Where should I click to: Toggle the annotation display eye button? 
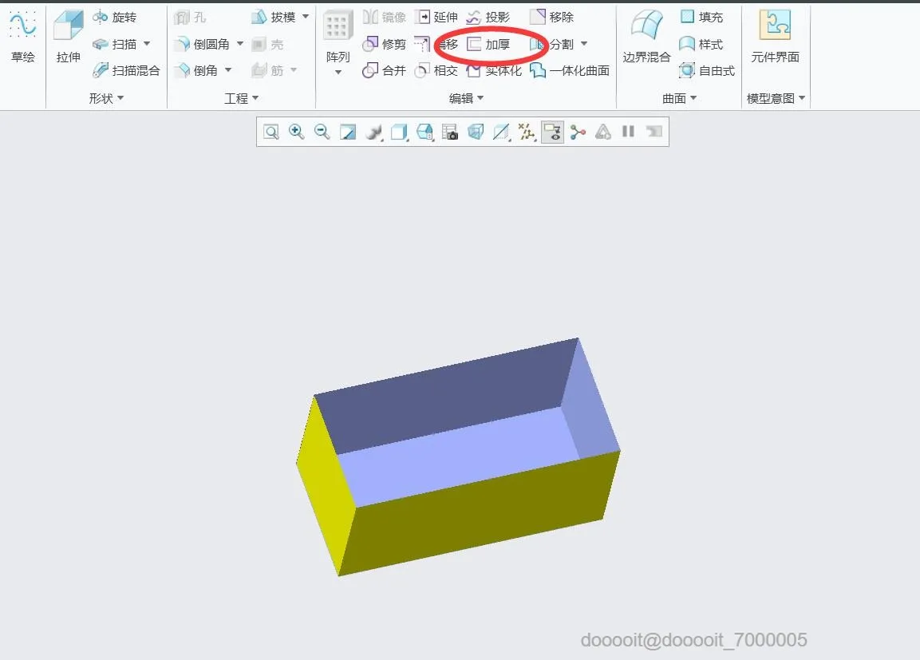point(552,132)
